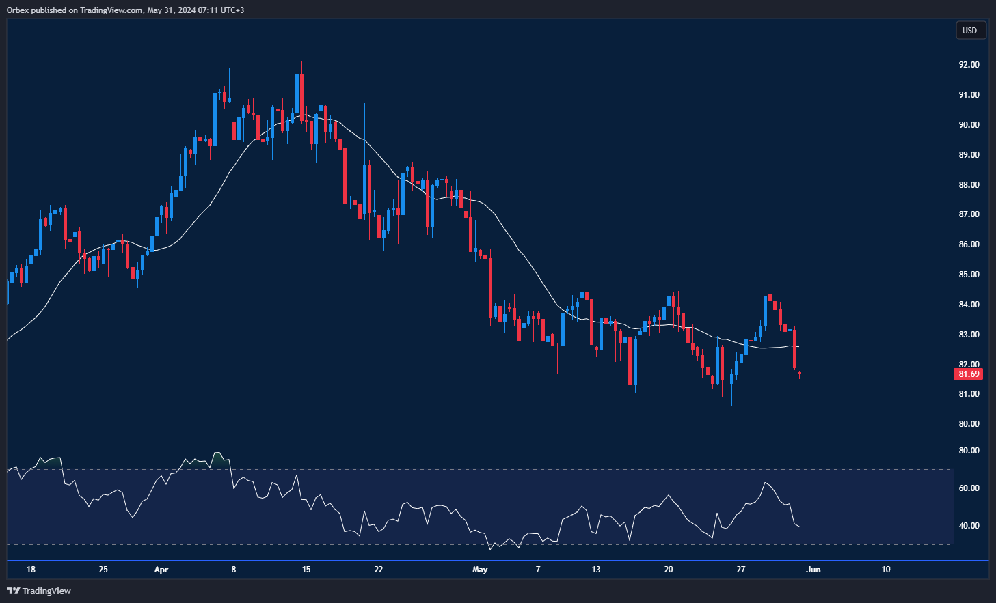Click the 27 date label on time axis
996x603 pixels.
click(x=741, y=570)
